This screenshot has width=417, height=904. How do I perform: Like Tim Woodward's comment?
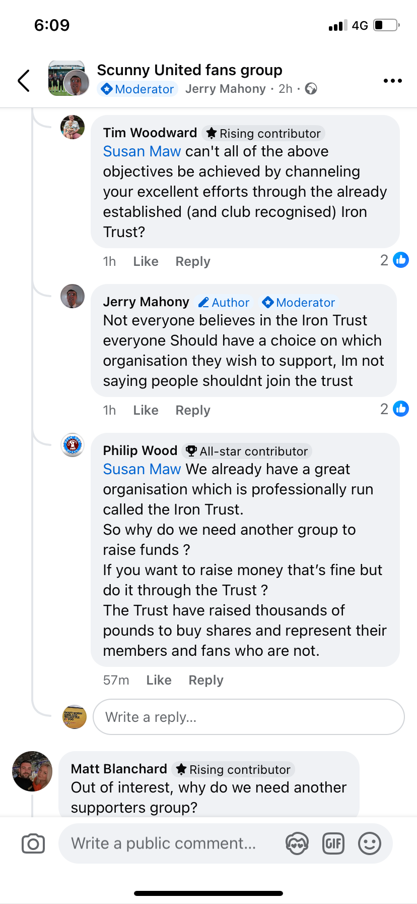[146, 261]
